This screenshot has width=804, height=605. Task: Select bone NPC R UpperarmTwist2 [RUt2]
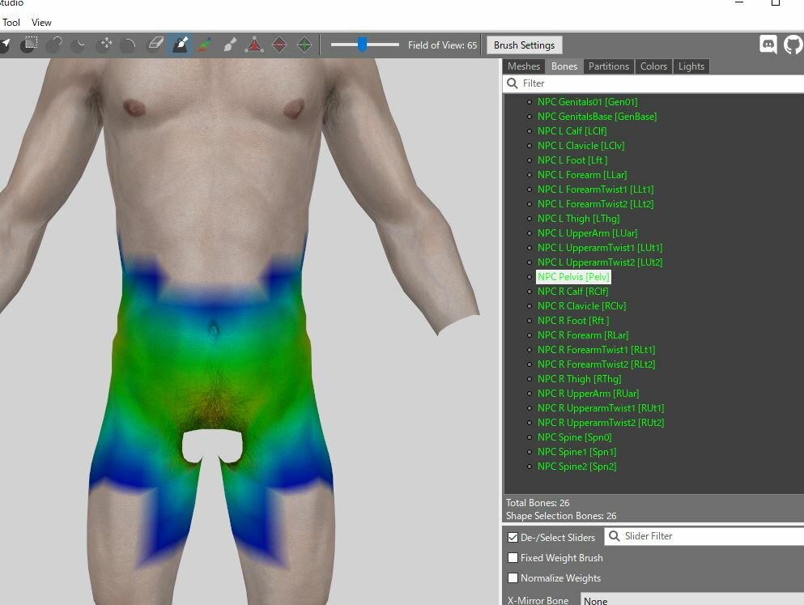[601, 423]
